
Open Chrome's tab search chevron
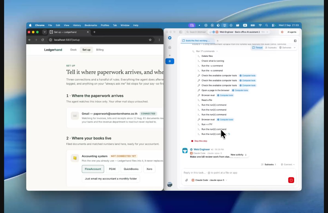click(x=45, y=32)
